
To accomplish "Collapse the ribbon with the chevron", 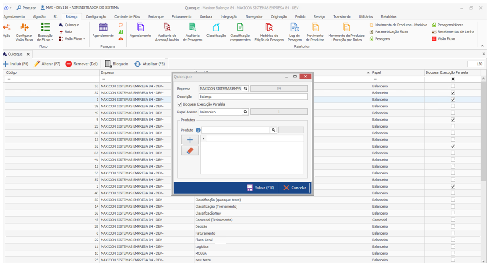I will (482, 46).
